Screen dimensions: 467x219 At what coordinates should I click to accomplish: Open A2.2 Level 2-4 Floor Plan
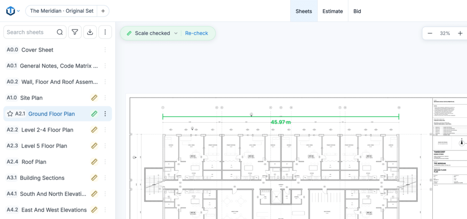pos(57,130)
